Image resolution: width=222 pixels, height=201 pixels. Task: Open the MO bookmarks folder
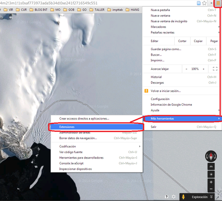click(x=55, y=10)
